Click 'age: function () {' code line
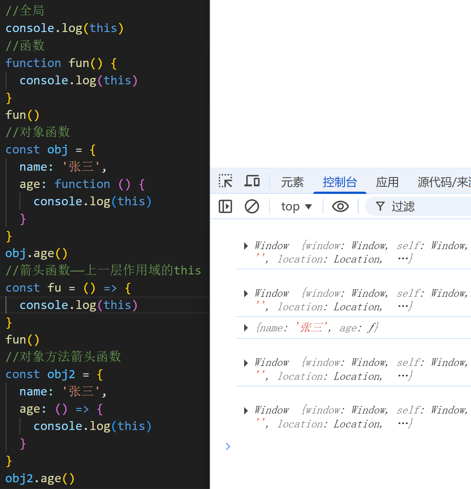471x489 pixels. 82,184
